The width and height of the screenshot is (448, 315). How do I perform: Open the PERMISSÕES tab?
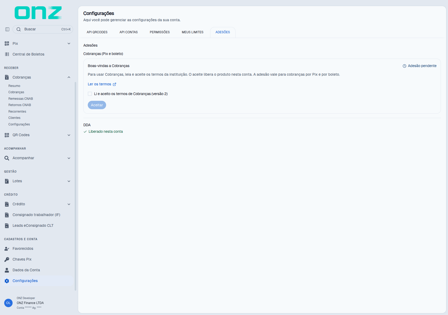point(160,32)
